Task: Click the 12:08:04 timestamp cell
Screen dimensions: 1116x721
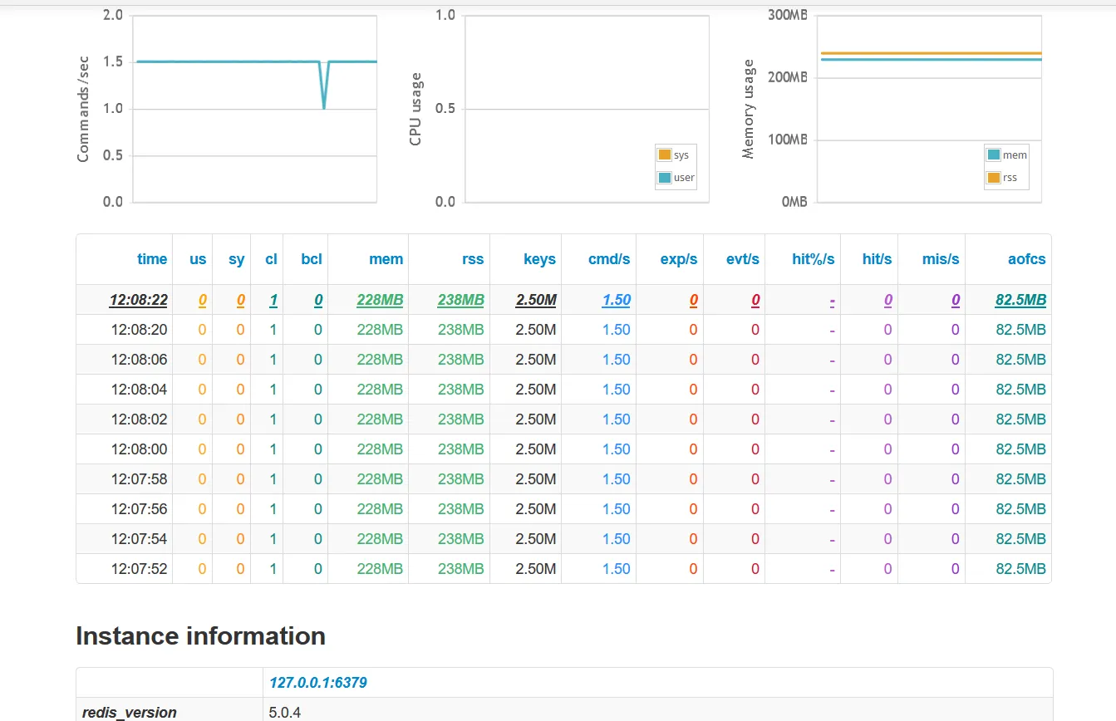Action: tap(139, 390)
